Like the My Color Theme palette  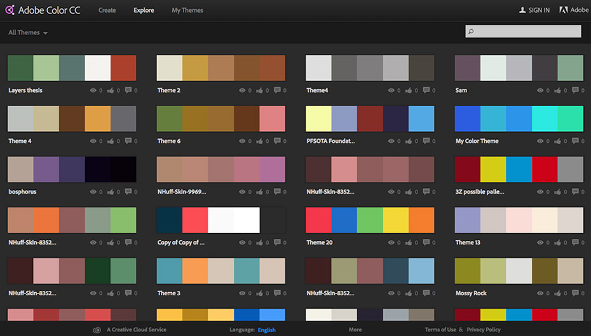[x=558, y=141]
